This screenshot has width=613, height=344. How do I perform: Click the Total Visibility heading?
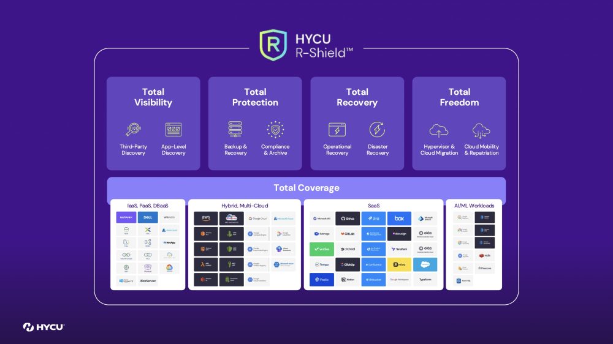click(x=153, y=97)
